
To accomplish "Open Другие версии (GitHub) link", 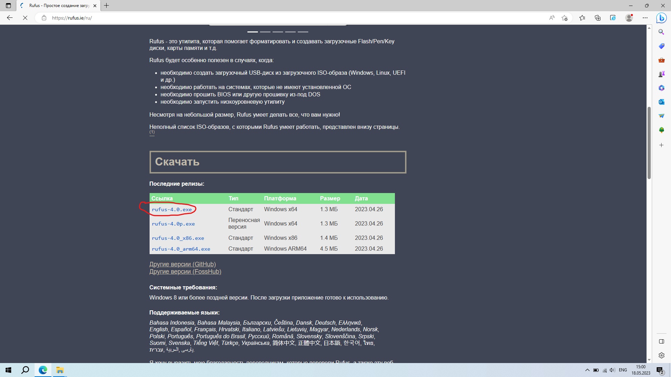I will coord(182,264).
